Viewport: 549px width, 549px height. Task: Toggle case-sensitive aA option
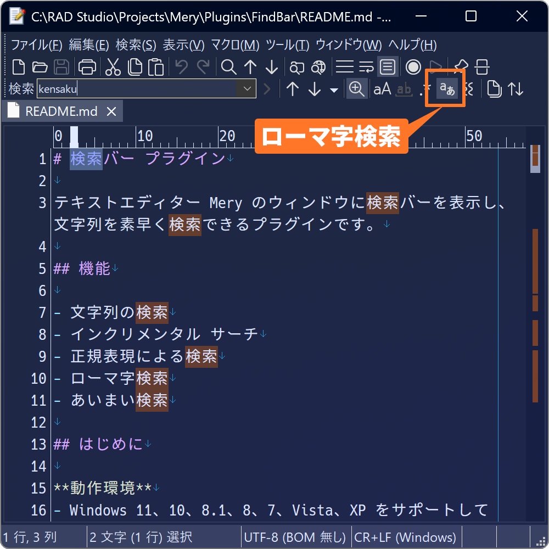(x=382, y=89)
